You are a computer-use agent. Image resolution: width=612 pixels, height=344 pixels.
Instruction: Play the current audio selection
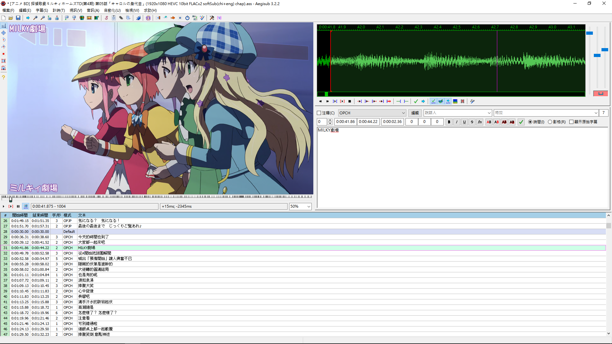tap(335, 101)
